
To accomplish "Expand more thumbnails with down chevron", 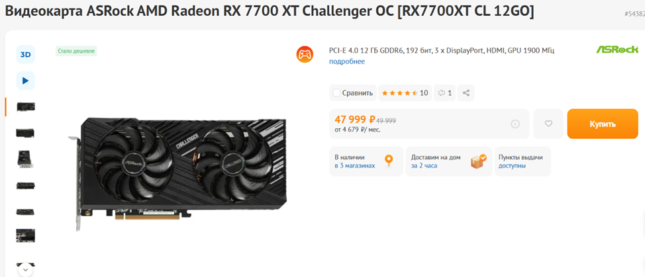I will click(26, 270).
